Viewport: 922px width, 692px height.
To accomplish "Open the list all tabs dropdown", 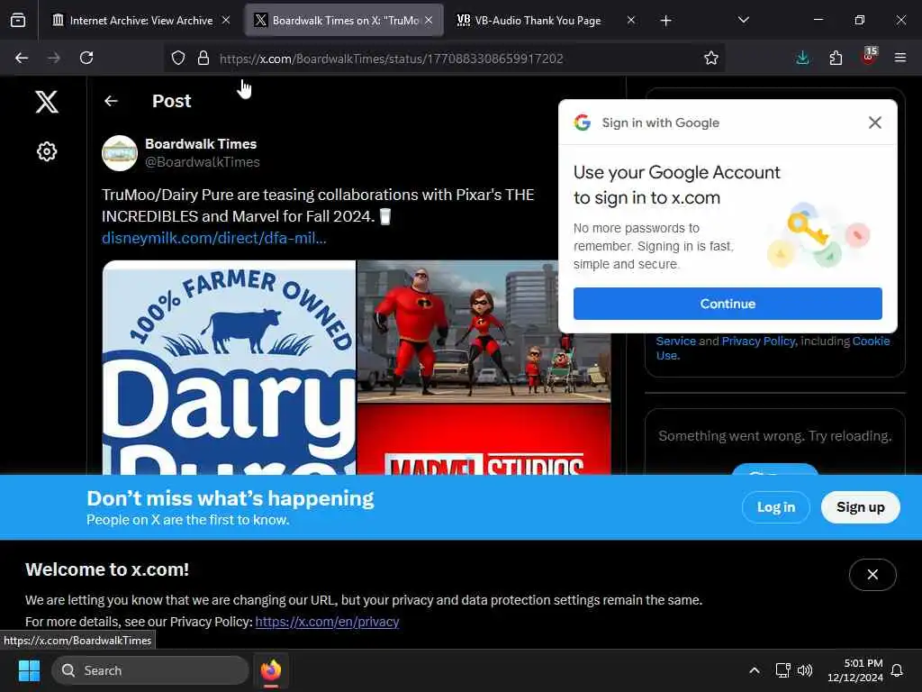I will click(743, 20).
